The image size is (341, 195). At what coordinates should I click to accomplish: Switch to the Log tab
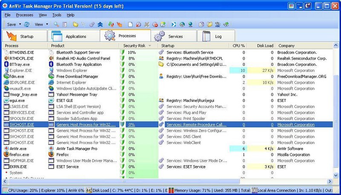pos(216,36)
